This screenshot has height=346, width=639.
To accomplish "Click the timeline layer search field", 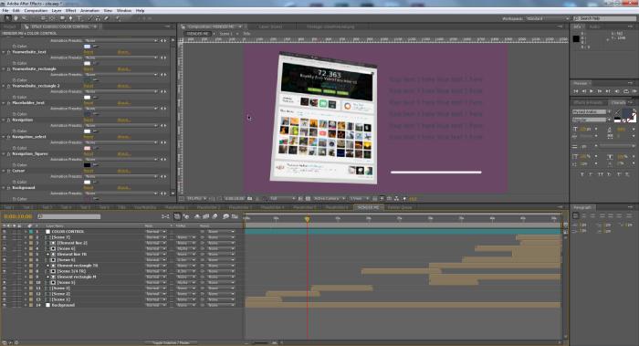I will 69,216.
